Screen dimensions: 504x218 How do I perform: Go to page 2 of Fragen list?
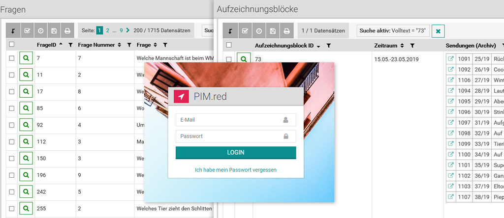(x=107, y=30)
